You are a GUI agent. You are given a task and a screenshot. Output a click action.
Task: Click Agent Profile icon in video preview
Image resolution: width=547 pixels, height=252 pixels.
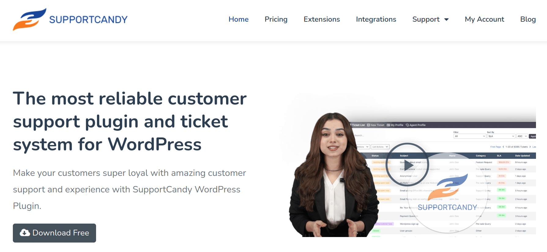pos(407,125)
